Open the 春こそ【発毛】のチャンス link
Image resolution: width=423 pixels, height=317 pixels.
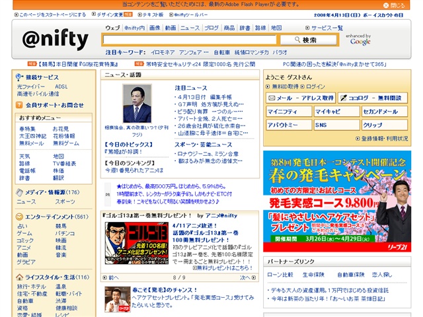tap(165, 290)
